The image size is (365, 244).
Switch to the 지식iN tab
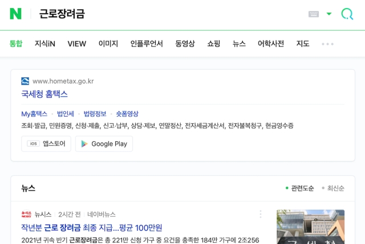45,43
